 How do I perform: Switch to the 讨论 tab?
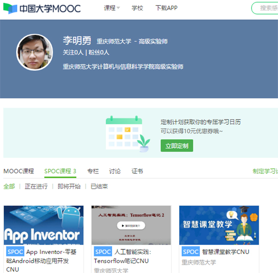[115, 171]
